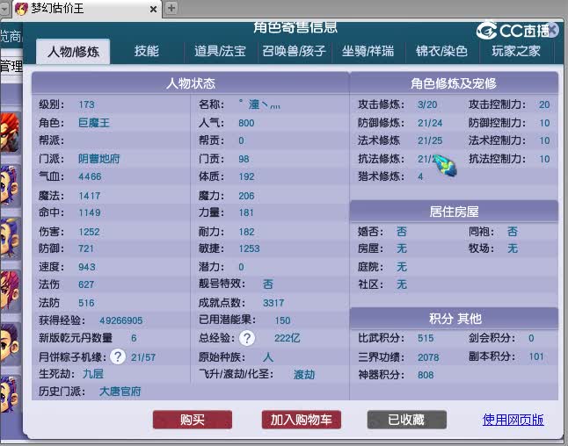Click the help icon beside 月饼粽子机缘
This screenshot has width=568, height=446.
(x=118, y=357)
